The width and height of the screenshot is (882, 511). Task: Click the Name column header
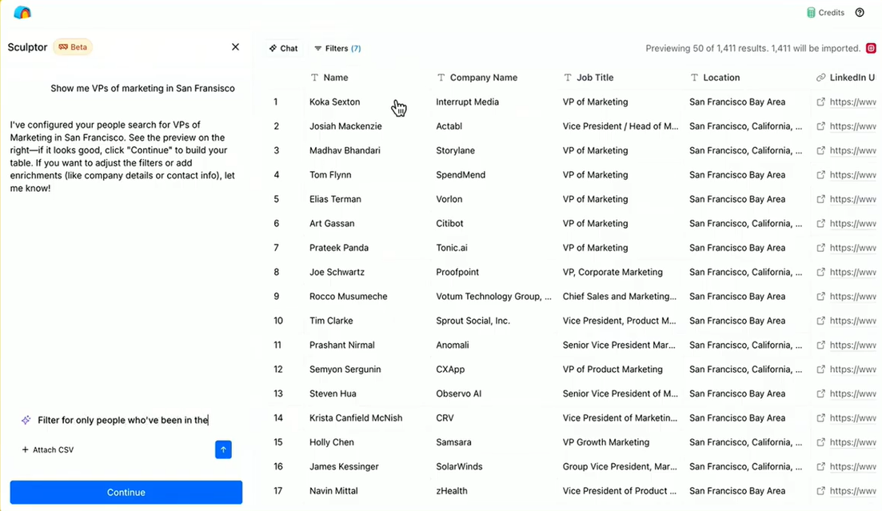point(329,78)
